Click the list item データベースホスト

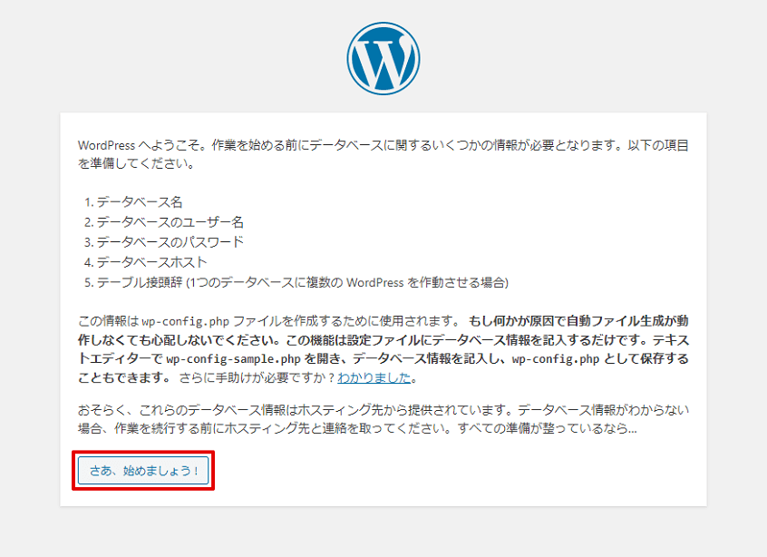coord(151,262)
